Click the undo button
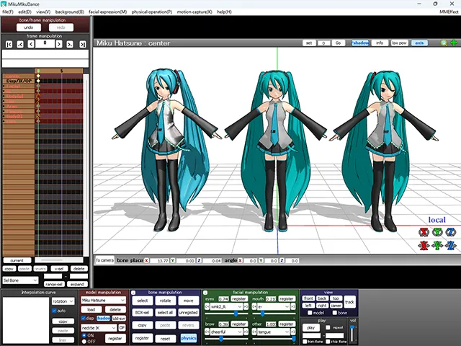Image resolution: width=461 pixels, height=346 pixels. coord(29,27)
